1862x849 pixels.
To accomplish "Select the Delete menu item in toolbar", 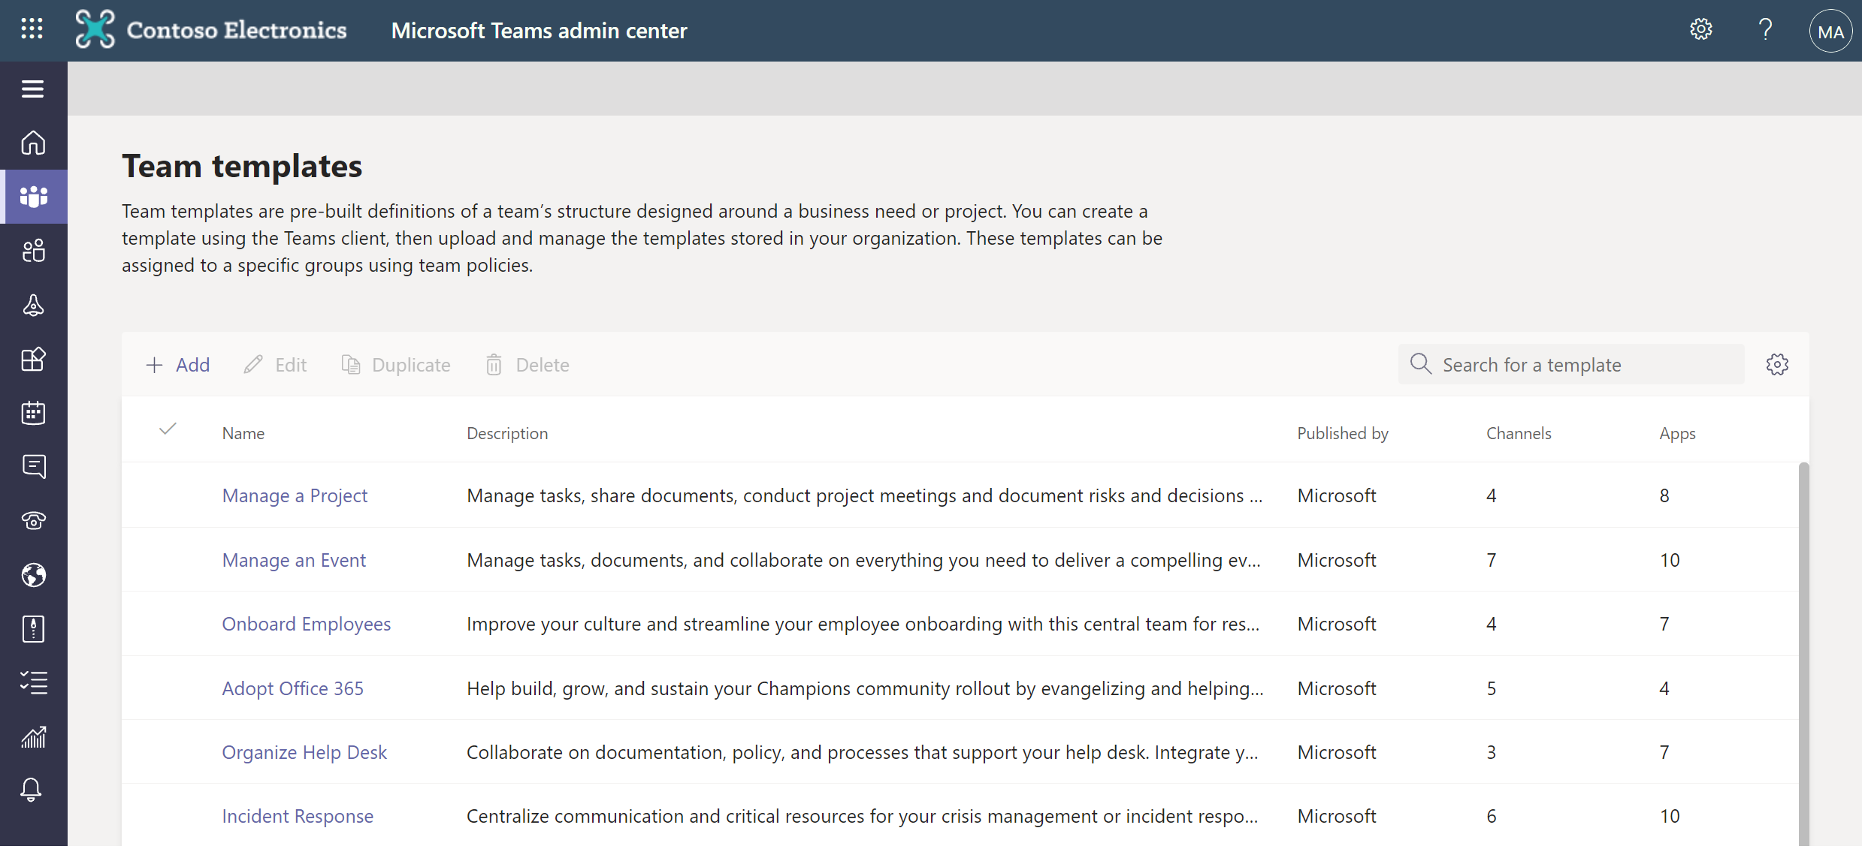I will pyautogui.click(x=527, y=364).
